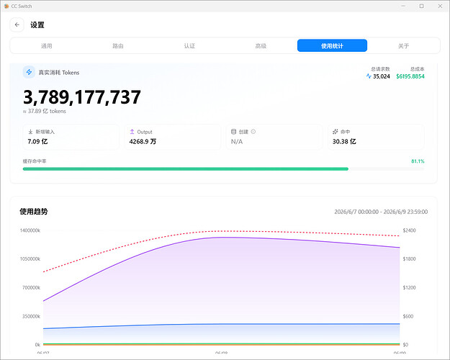This screenshot has width=450, height=360.
Task: Switch to the 路由 tab
Action: click(117, 45)
